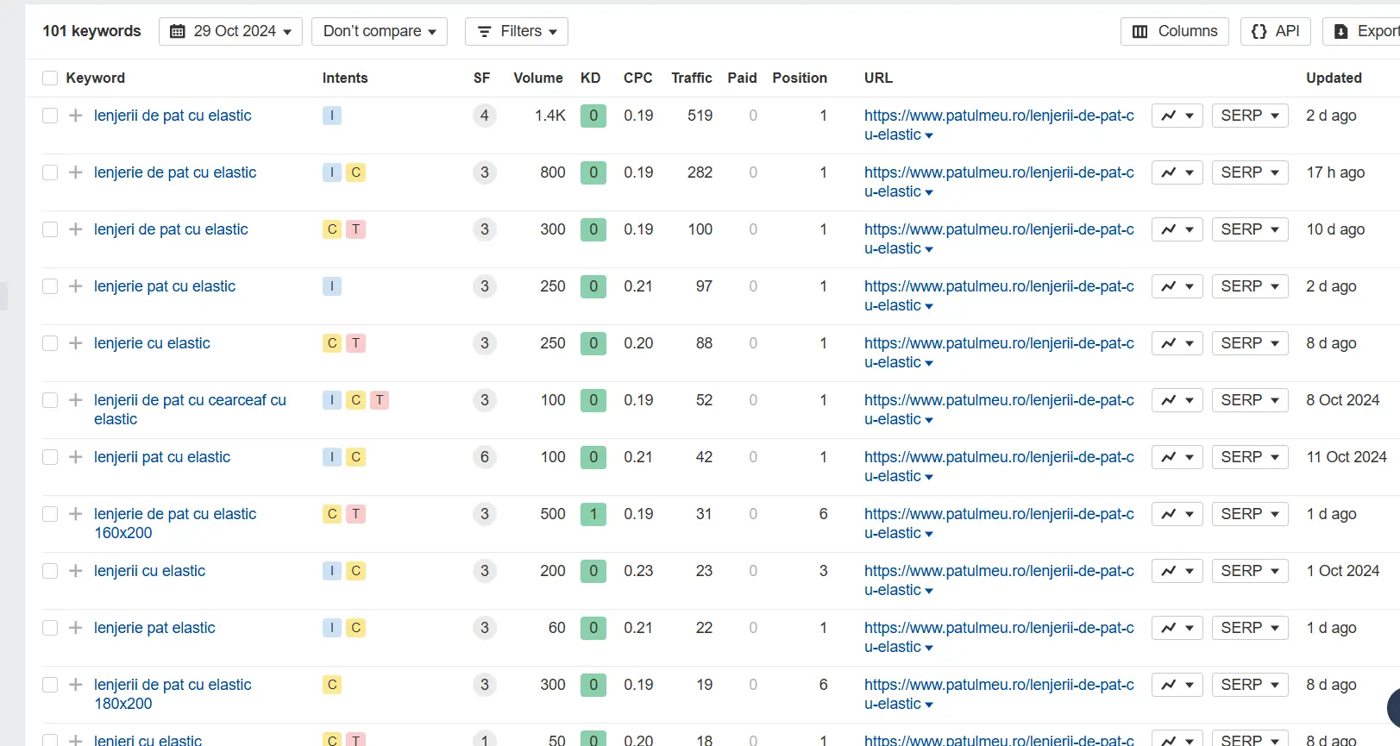
Task: Open SERP dropdown for 'lenjerie pat cu elastic'
Action: (x=1249, y=286)
